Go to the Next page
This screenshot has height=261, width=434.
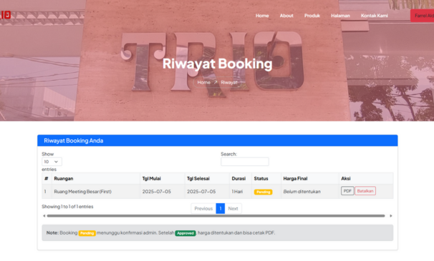point(233,209)
